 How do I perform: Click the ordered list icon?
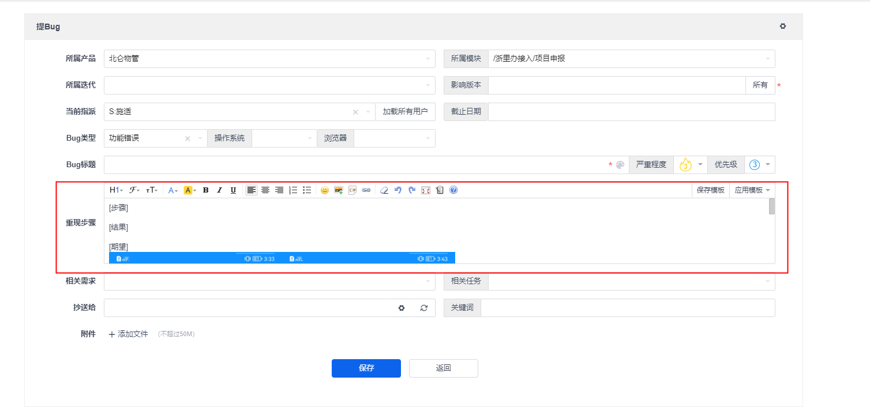[x=293, y=190]
